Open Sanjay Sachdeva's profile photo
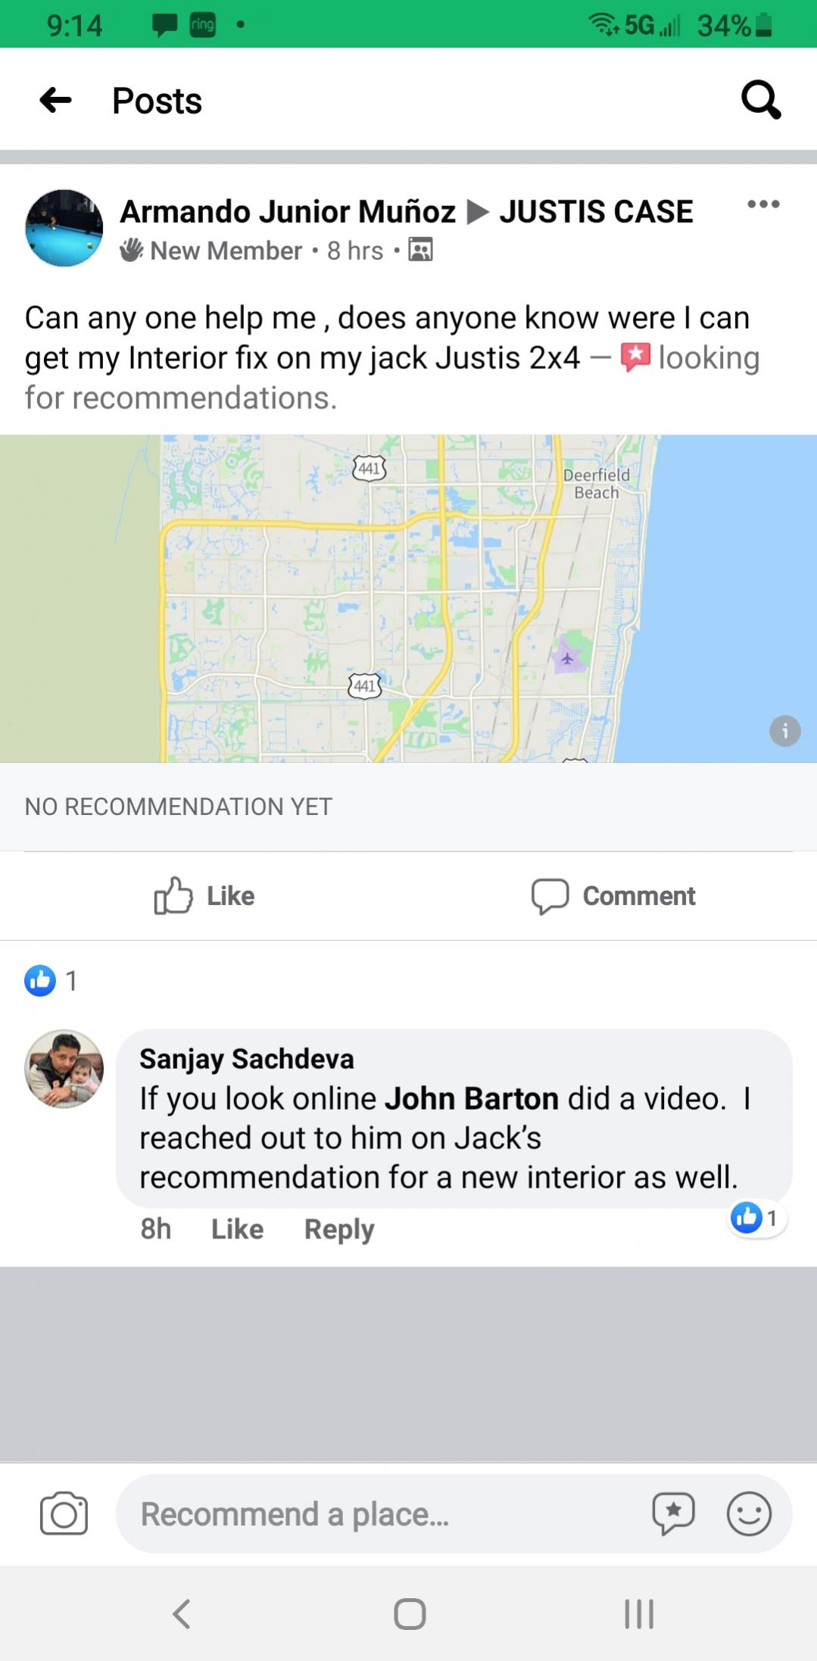The height and width of the screenshot is (1661, 817). point(64,1069)
